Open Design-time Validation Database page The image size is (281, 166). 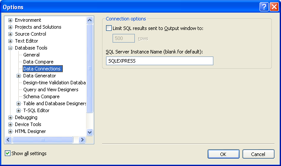(55, 83)
